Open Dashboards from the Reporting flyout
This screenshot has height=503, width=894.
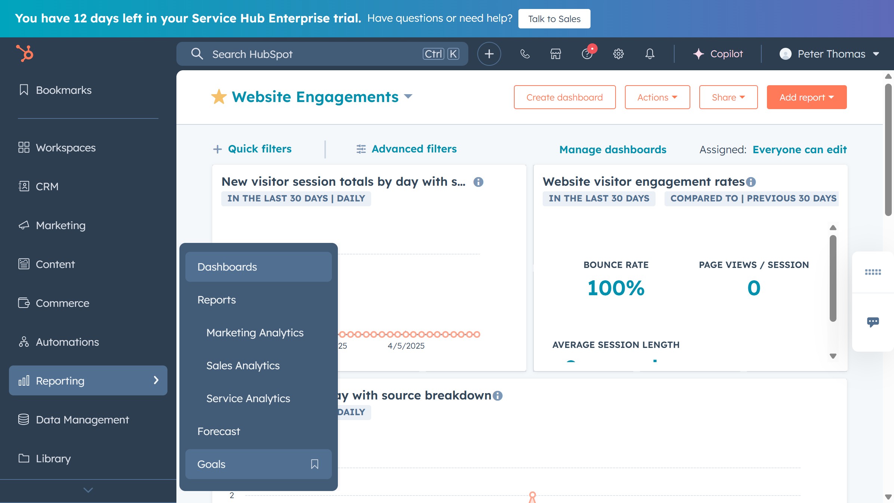point(227,266)
